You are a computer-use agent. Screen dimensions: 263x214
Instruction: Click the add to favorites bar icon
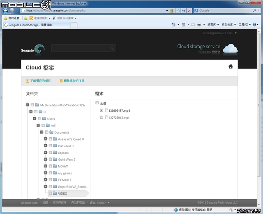(25, 18)
